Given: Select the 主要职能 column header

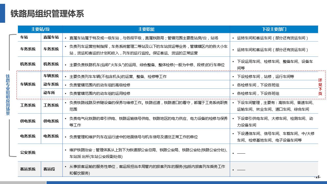Looking at the screenshot, I should [x=146, y=29].
